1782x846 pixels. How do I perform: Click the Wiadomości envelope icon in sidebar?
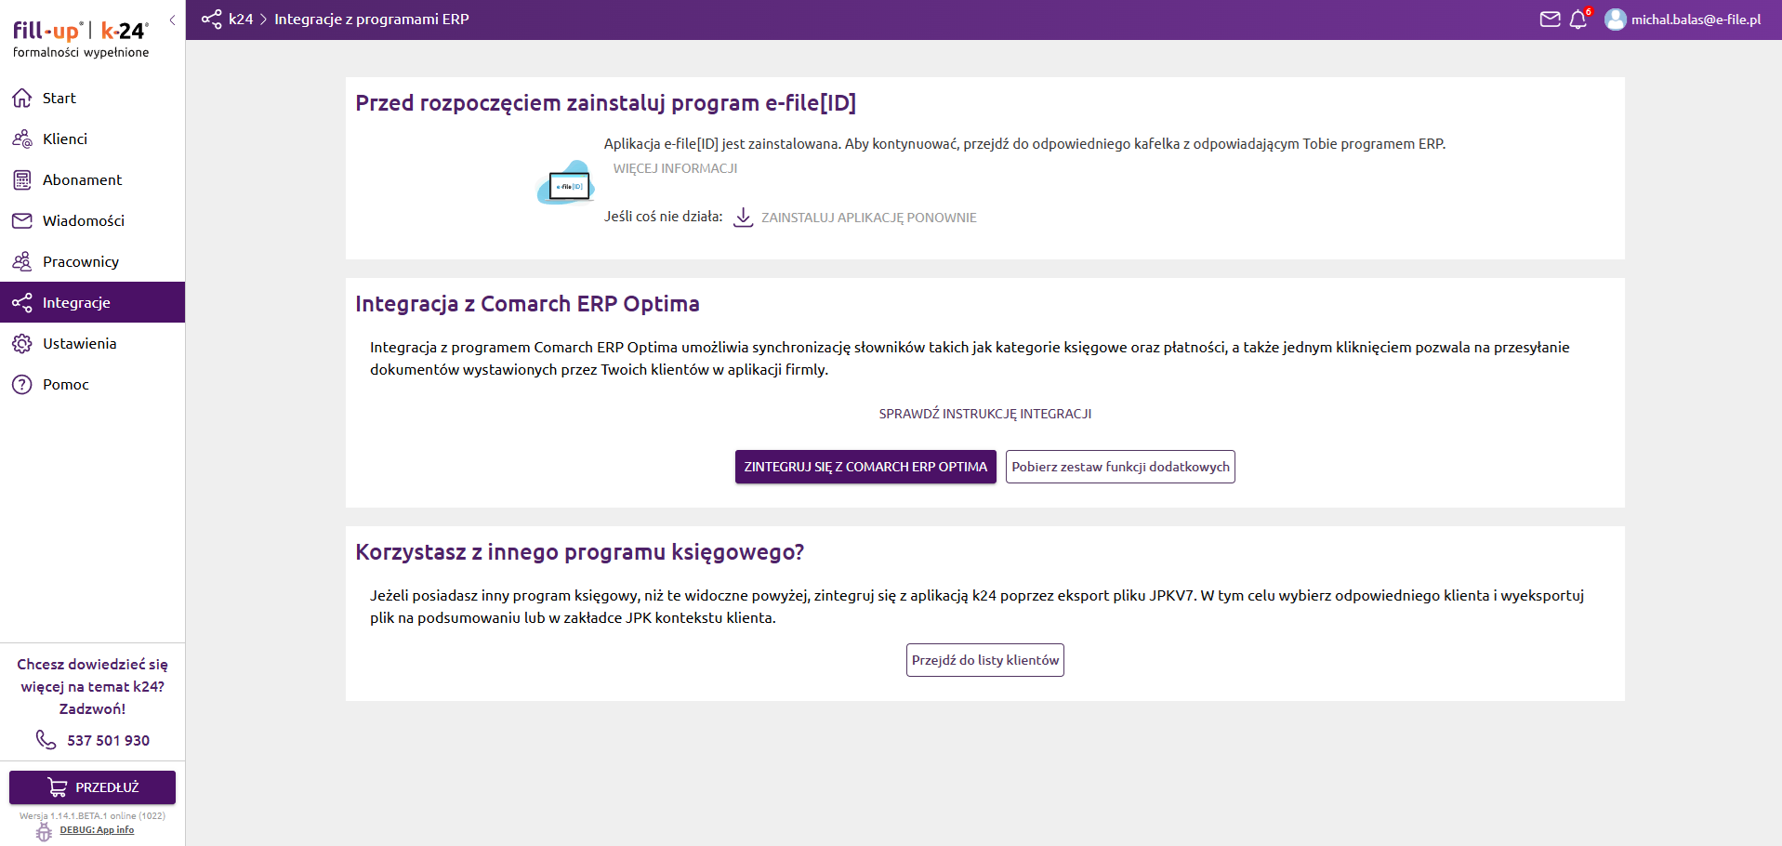pos(22,220)
